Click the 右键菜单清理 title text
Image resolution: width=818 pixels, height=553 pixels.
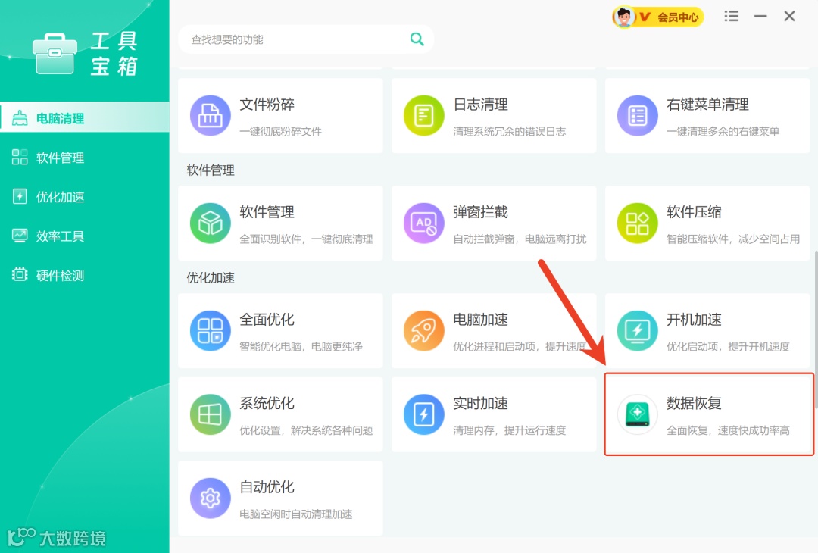click(x=707, y=105)
